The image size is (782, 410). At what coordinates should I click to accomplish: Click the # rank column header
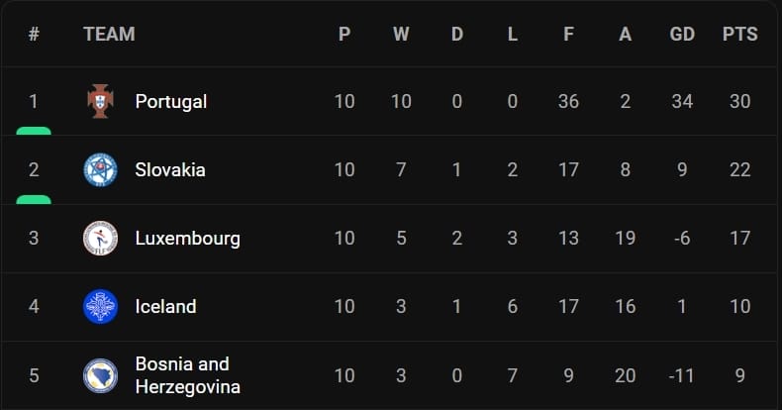point(34,34)
